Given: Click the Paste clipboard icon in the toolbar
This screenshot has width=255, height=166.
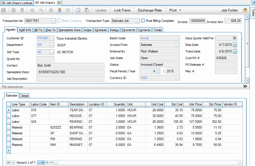Looking at the screenshot, I should 86,10.
